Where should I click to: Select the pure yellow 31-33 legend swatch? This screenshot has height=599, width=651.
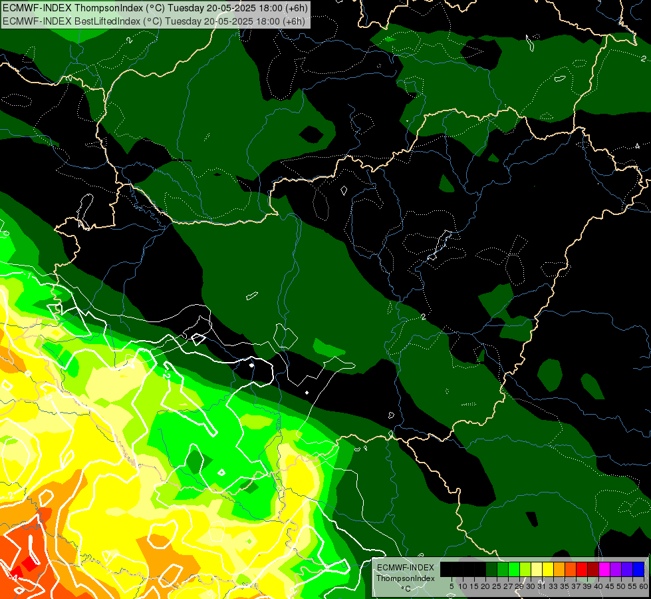548,569
